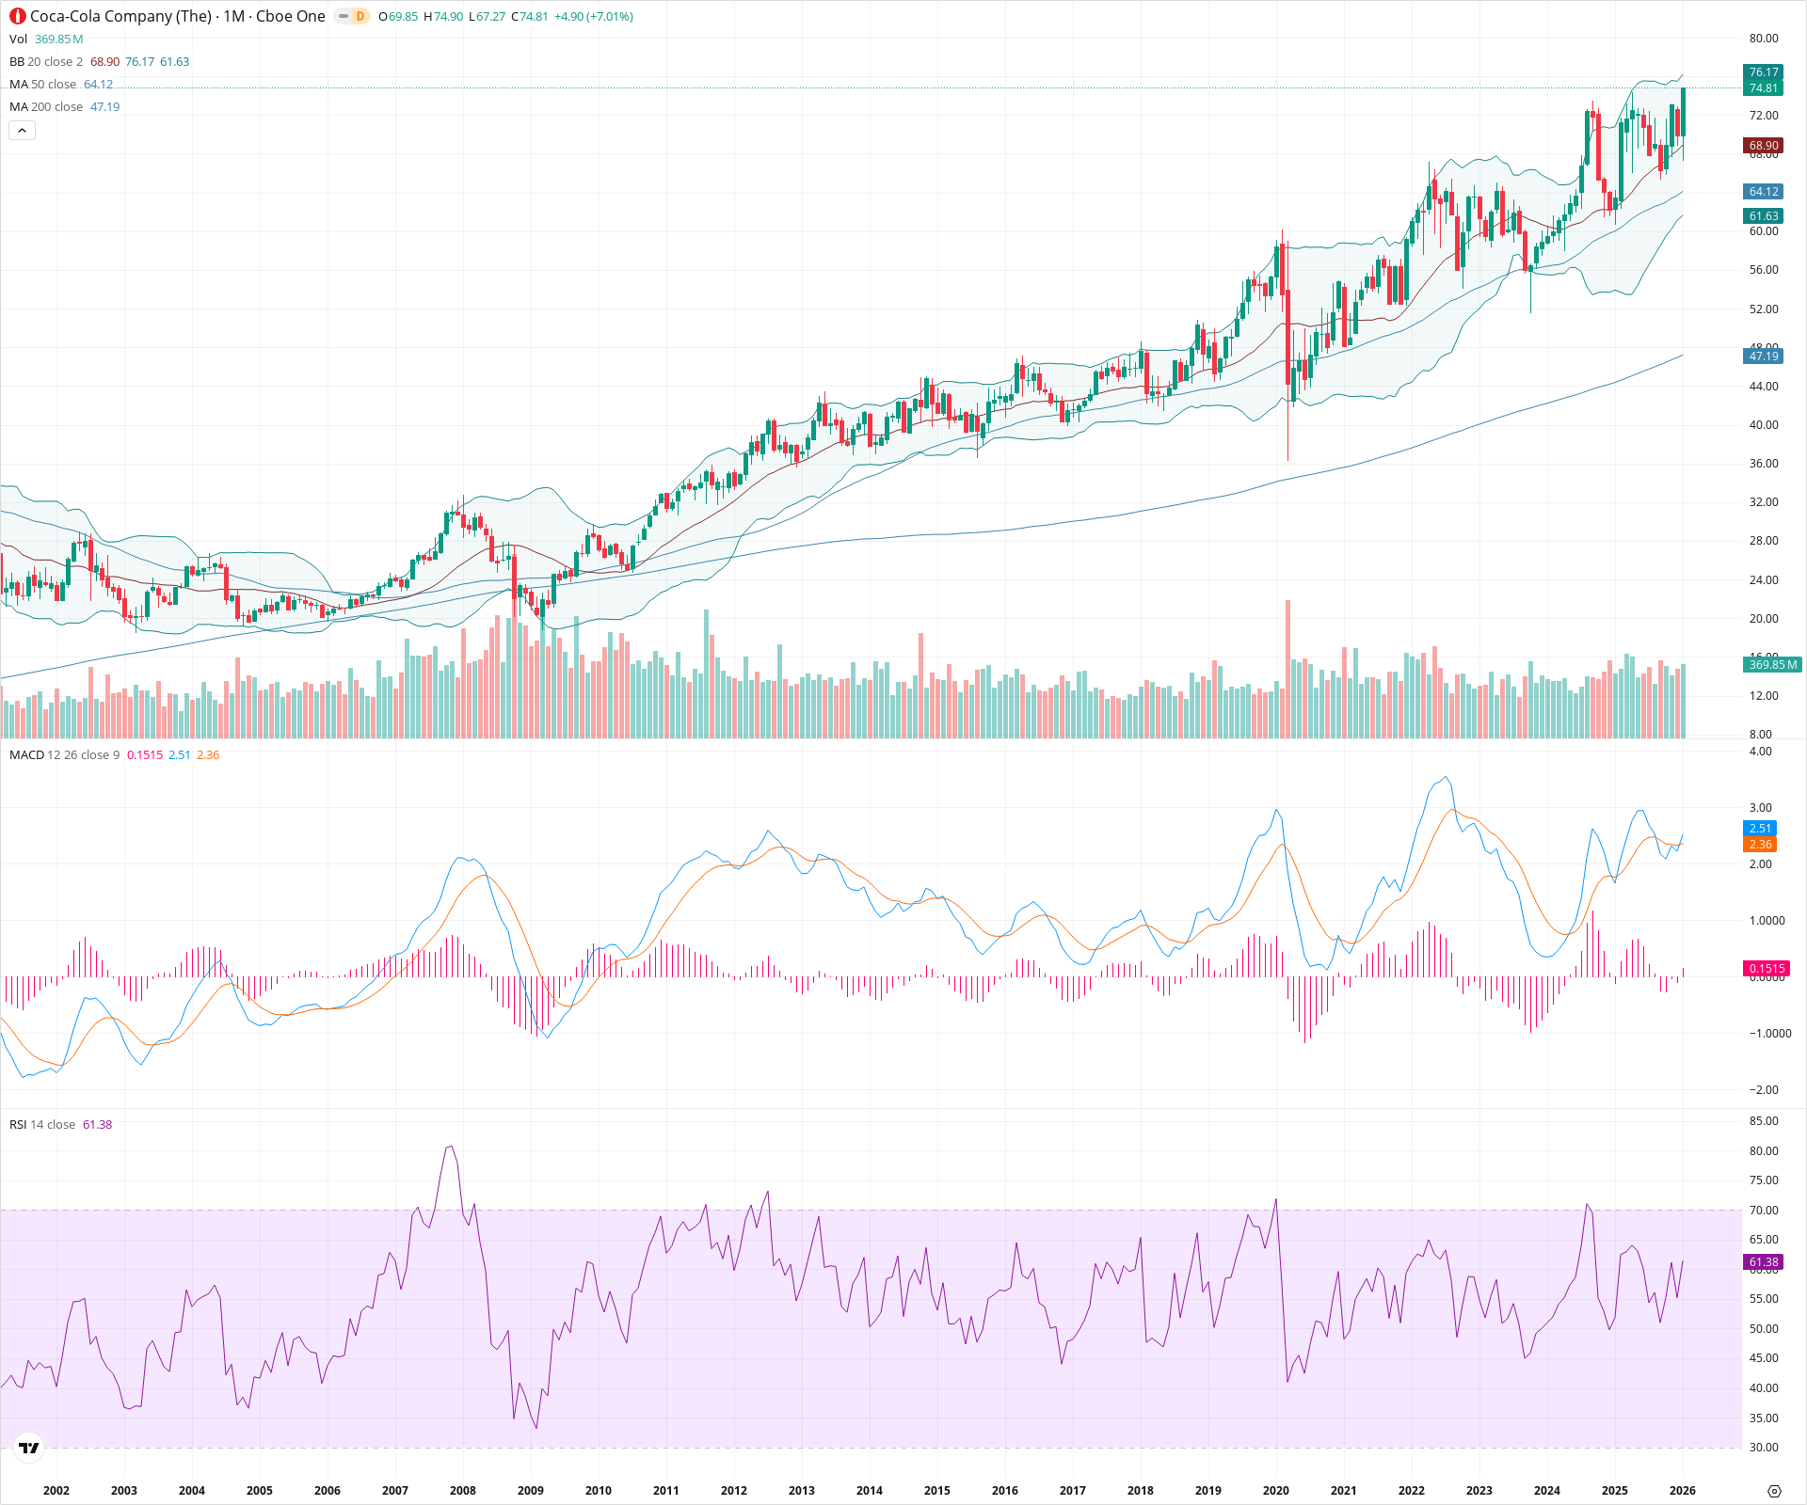This screenshot has width=1807, height=1505.
Task: Click the market status dash indicator next to the symbol
Action: point(342,16)
